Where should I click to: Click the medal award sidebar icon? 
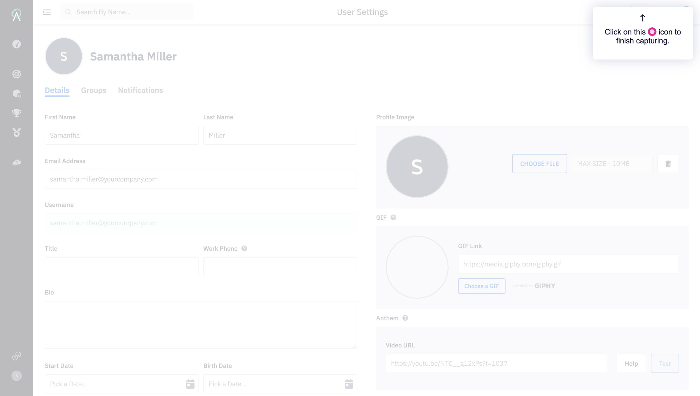click(x=17, y=133)
